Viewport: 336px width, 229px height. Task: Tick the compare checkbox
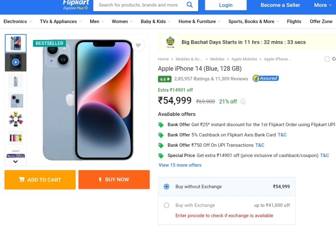click(x=327, y=59)
